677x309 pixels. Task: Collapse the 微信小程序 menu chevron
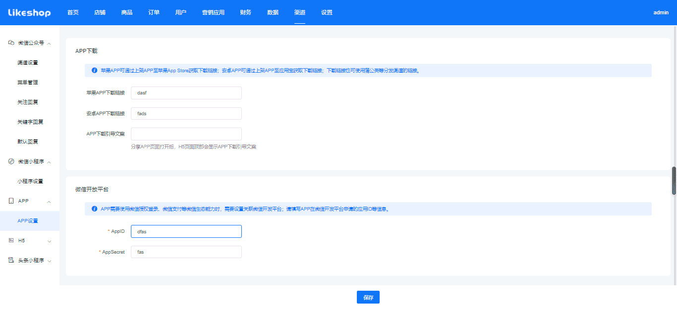point(49,162)
